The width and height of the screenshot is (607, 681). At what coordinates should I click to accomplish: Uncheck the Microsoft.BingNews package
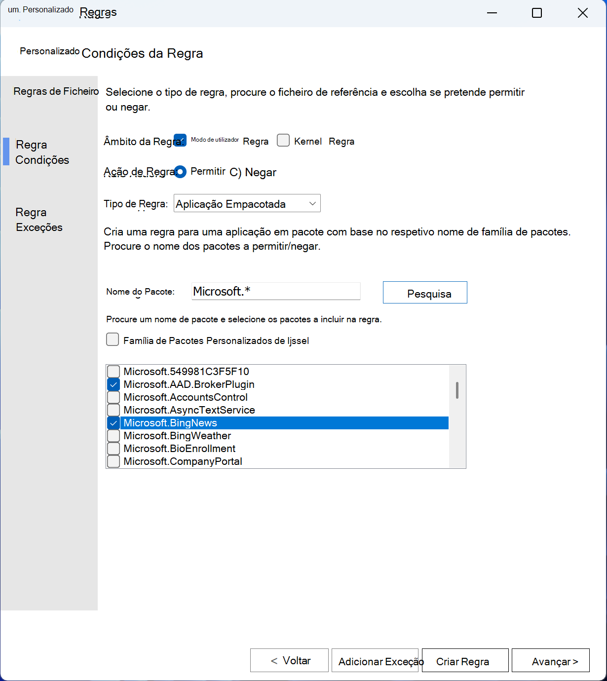tap(114, 423)
